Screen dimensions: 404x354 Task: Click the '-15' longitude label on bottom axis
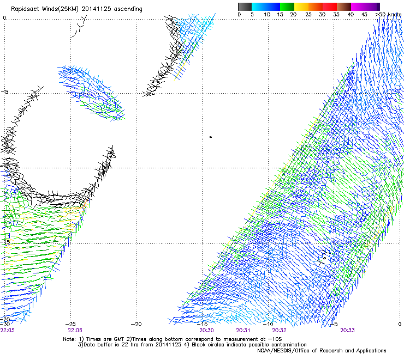[202, 324]
